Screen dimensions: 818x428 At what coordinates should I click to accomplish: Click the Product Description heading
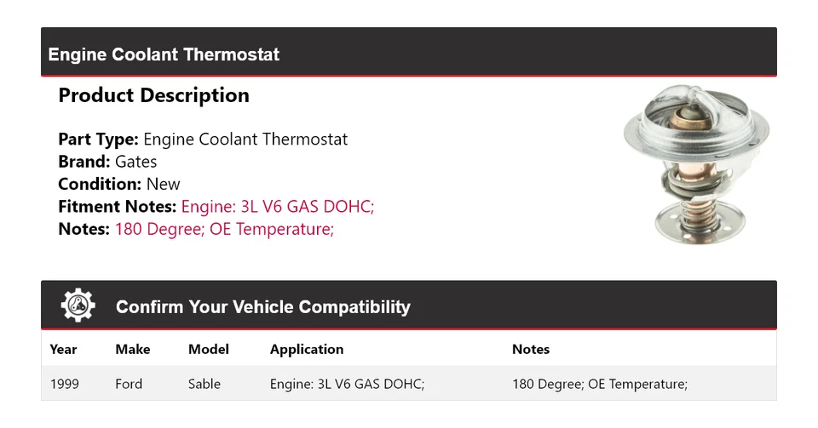tap(153, 95)
